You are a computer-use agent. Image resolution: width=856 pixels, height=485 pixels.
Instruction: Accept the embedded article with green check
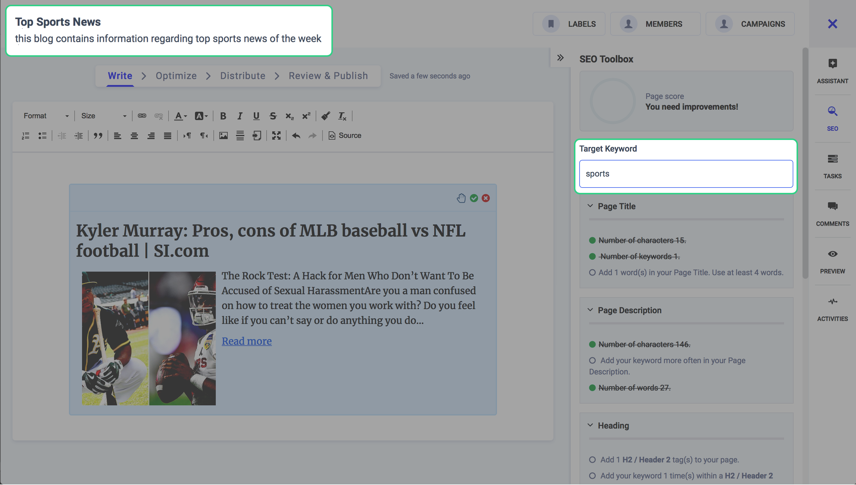click(x=474, y=198)
